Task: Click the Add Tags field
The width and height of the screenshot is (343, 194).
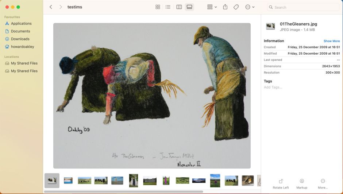Action: (x=273, y=87)
